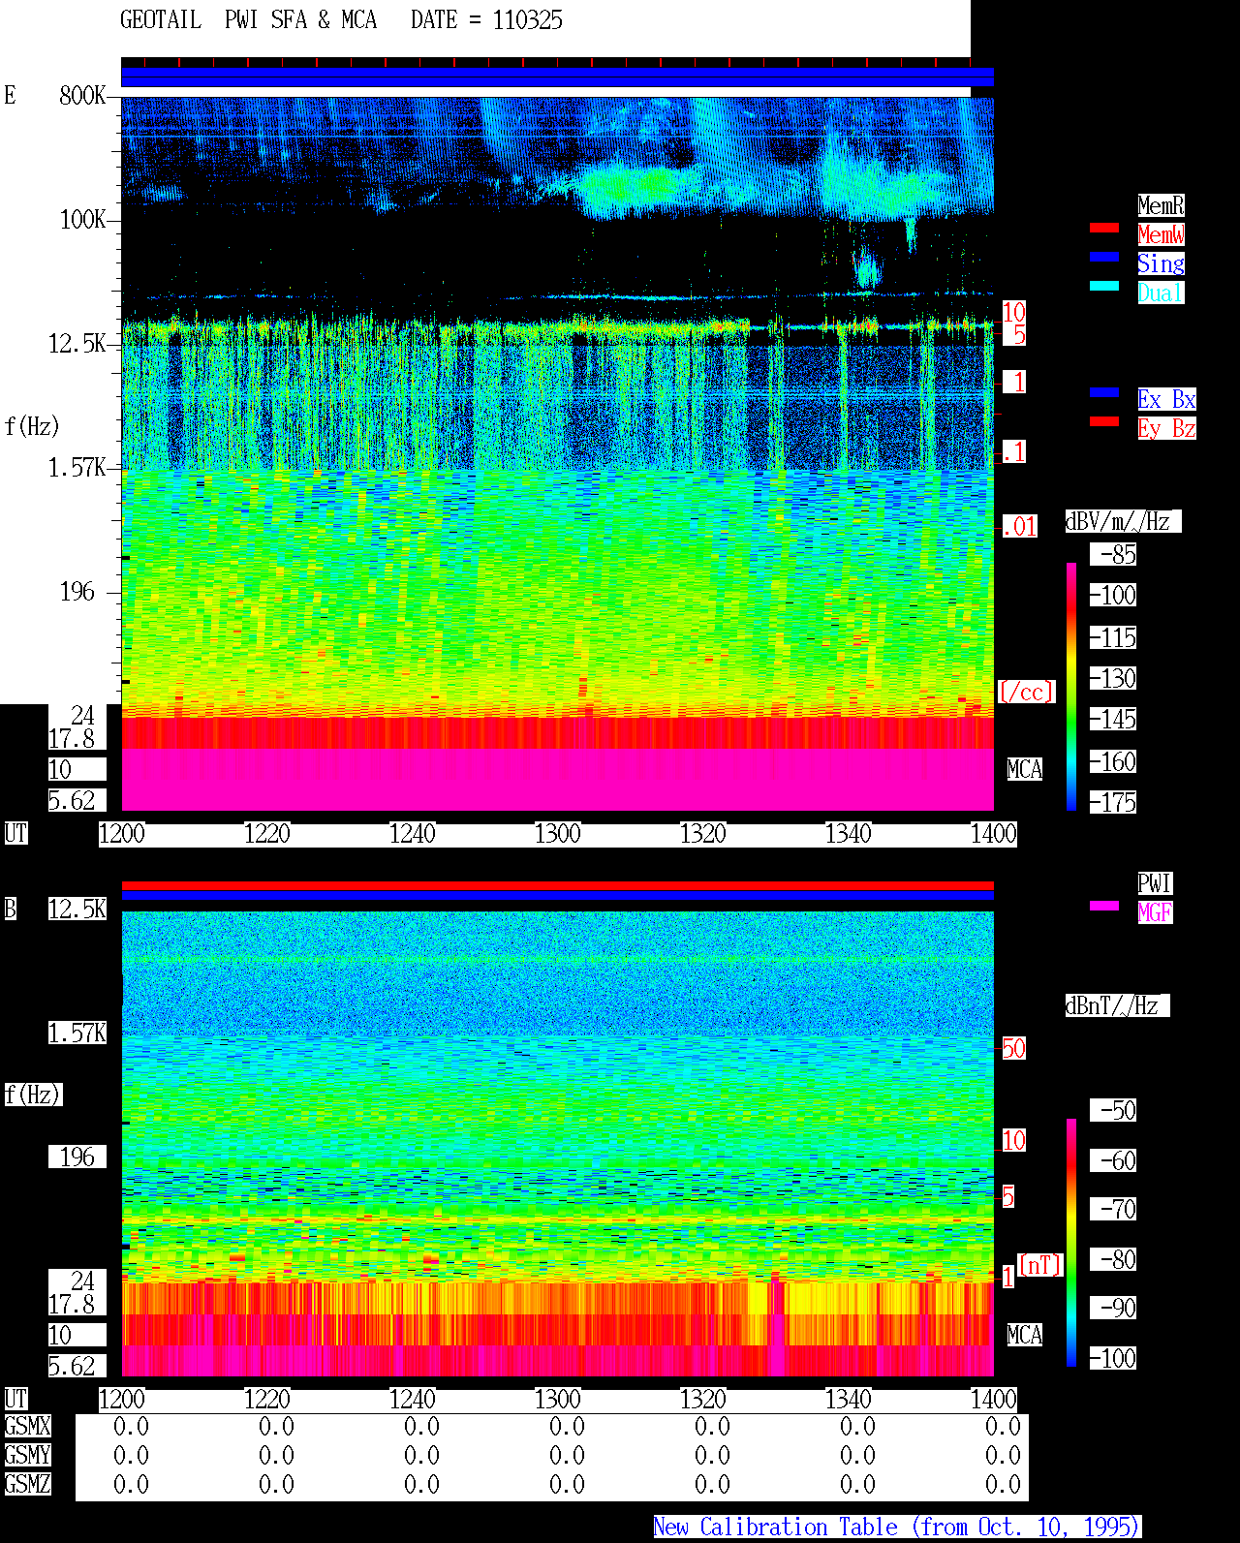This screenshot has width=1240, height=1543.
Task: Click the blue Sing legend swatch
Action: point(1104,257)
